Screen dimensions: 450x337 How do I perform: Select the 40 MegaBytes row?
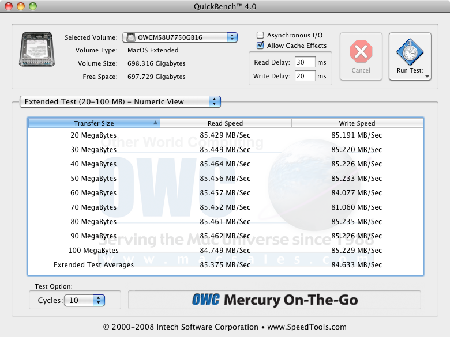point(225,164)
